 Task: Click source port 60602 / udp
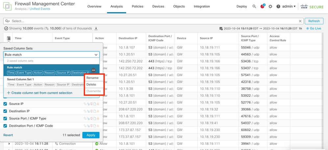coord(250,130)
